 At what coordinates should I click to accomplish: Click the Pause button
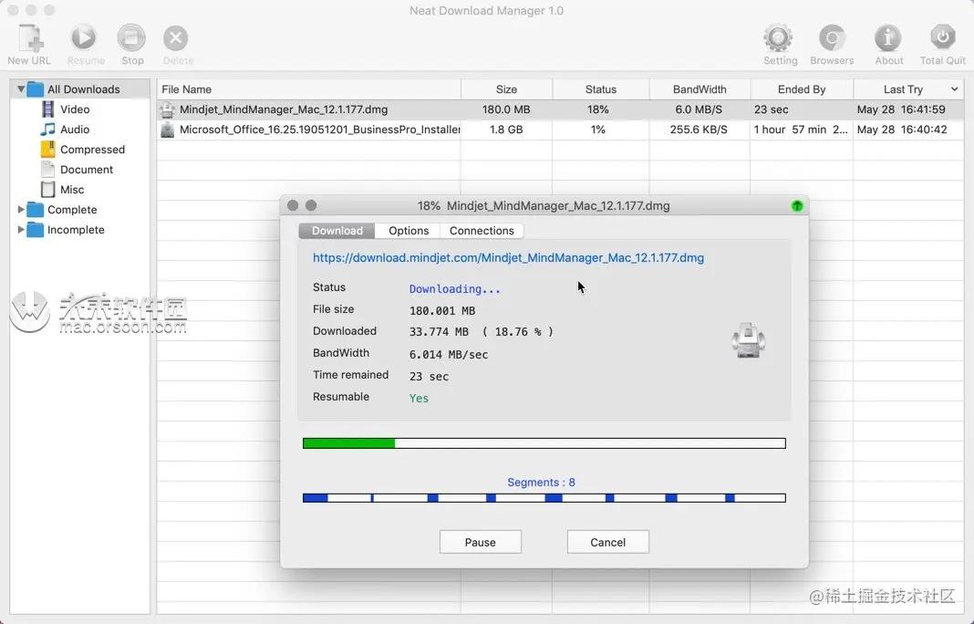tap(481, 542)
